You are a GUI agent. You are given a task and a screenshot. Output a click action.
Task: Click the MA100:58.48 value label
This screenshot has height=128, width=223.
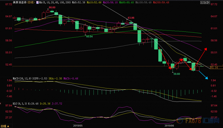tap(144, 3)
